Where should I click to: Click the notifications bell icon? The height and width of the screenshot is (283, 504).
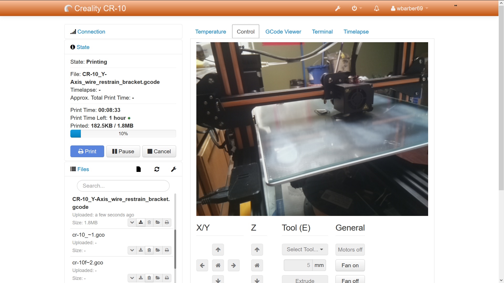point(376,8)
